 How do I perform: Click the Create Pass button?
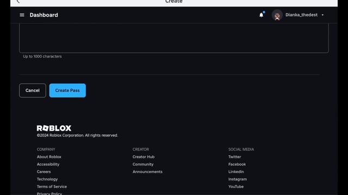point(67,90)
